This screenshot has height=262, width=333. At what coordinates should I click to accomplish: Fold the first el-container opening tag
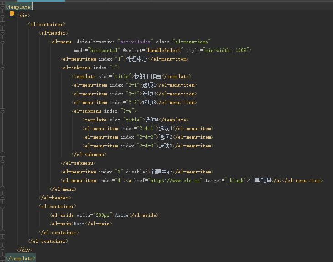click(x=3, y=24)
